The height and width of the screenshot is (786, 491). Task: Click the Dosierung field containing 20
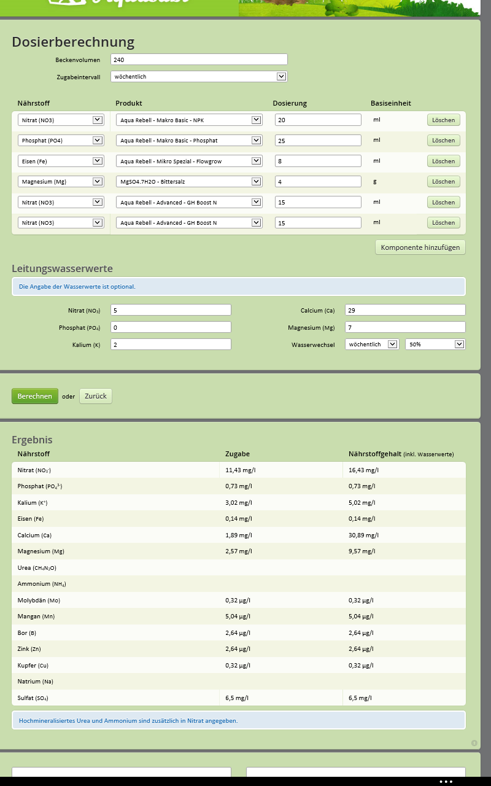click(318, 120)
